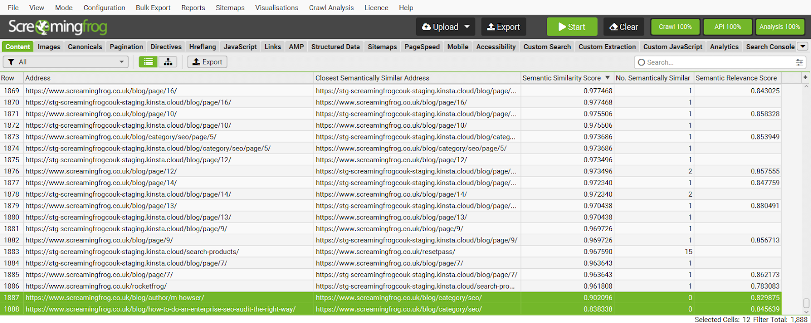The image size is (811, 323).
Task: Click the API 100% progress bar
Action: point(727,27)
